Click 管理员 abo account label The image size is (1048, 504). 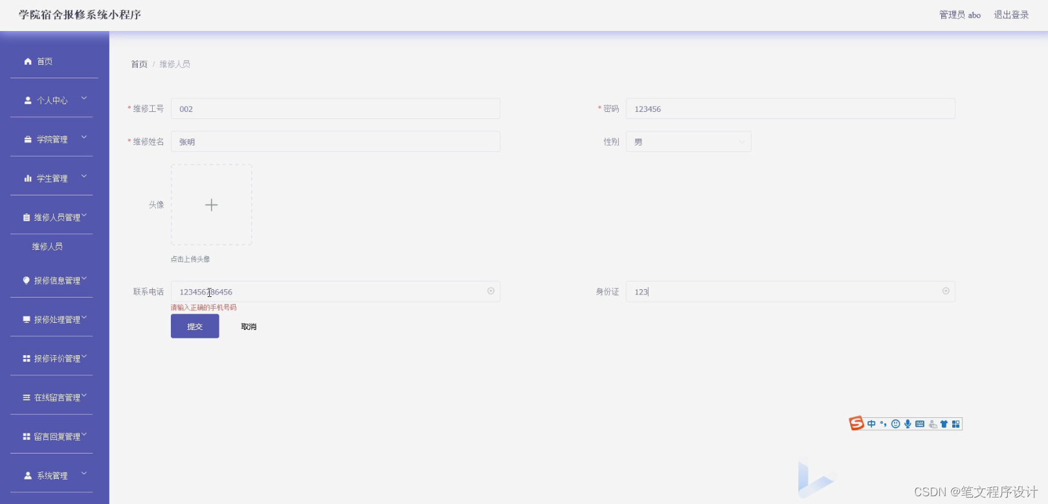coord(960,15)
